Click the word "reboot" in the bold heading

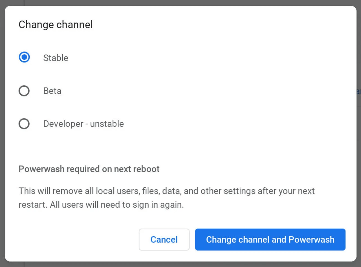tap(147, 169)
